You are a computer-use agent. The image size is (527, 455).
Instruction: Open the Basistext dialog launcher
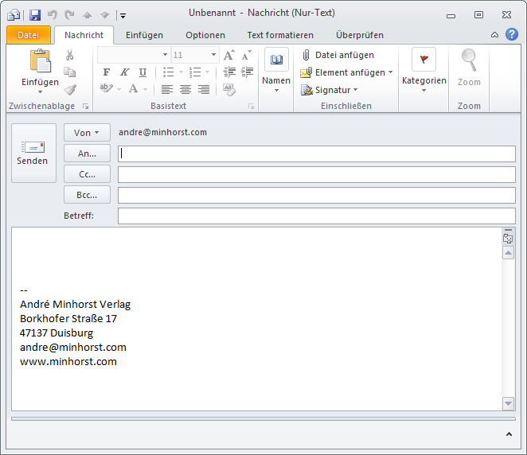pyautogui.click(x=251, y=107)
